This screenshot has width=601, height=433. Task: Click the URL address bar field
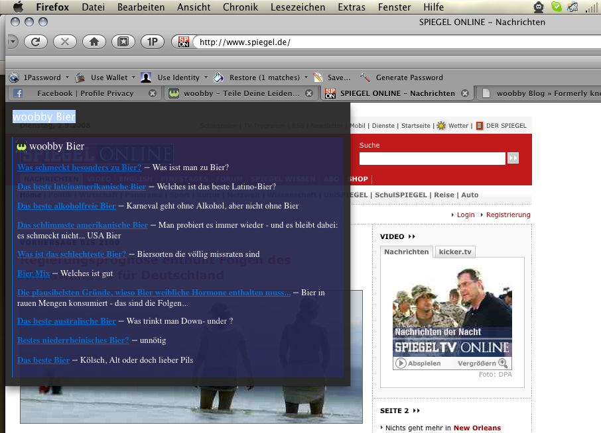pos(399,42)
